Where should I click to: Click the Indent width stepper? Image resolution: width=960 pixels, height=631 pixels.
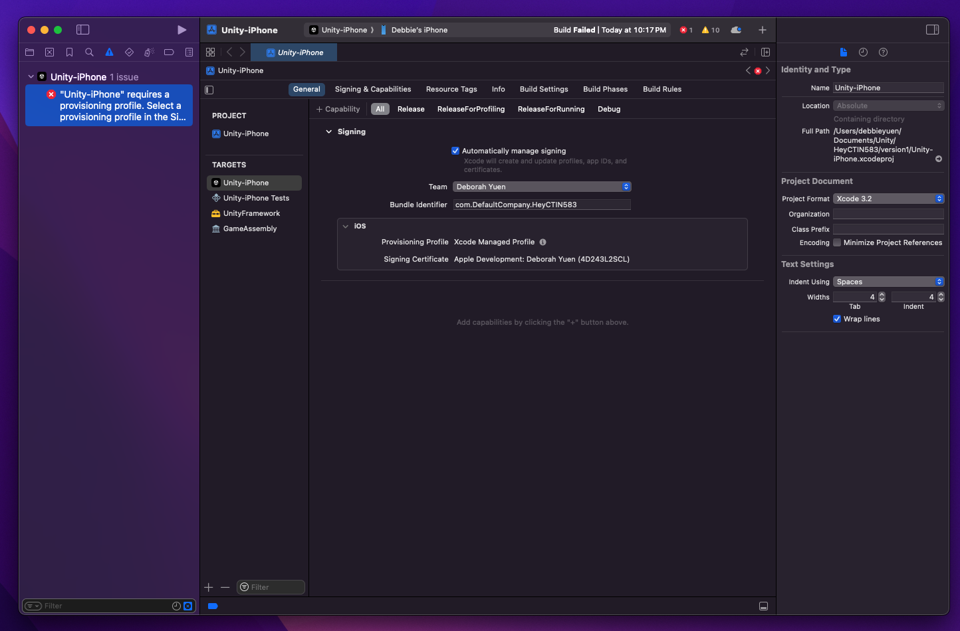[x=941, y=297]
